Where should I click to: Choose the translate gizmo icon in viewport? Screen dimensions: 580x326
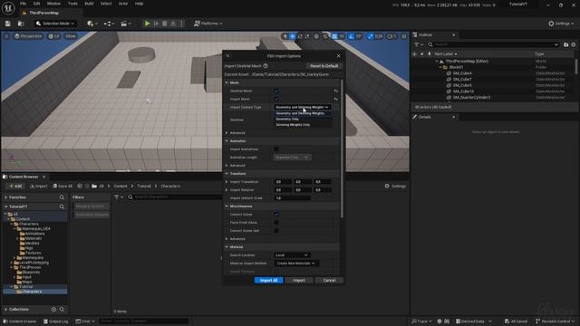pyautogui.click(x=292, y=36)
